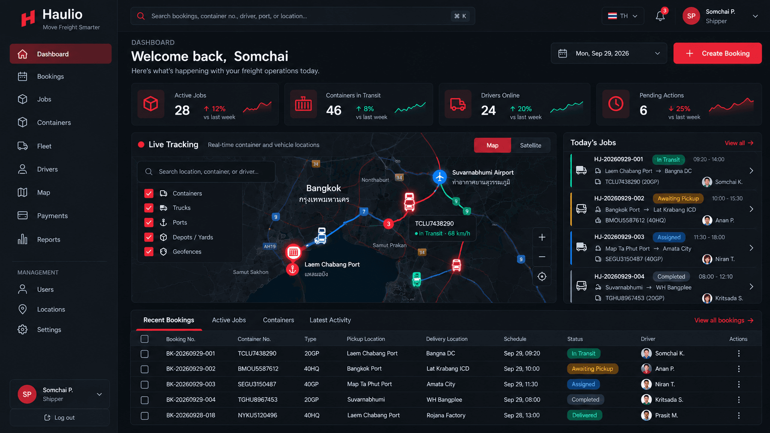Click the Payments card icon in sidebar
Viewport: 770px width, 433px height.
tap(23, 215)
